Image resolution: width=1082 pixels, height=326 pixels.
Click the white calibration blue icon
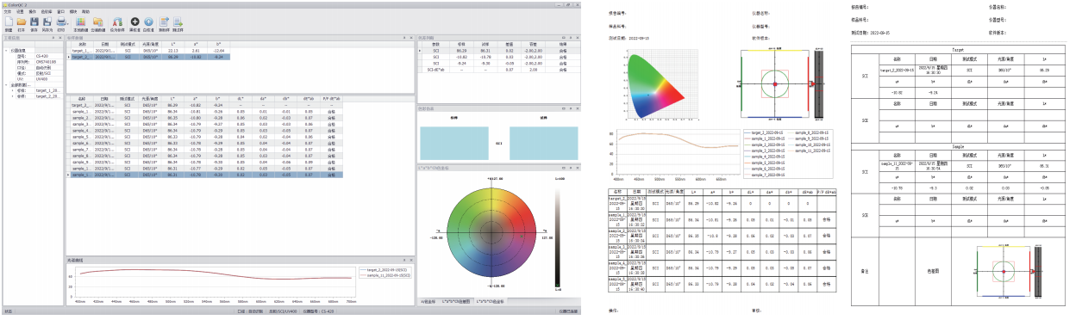pos(148,22)
